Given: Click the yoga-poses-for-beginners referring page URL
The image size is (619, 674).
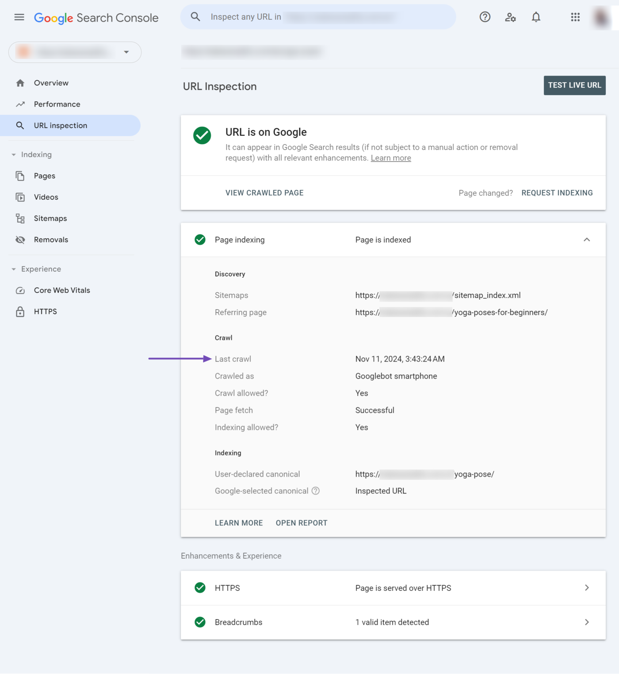Looking at the screenshot, I should click(x=451, y=313).
